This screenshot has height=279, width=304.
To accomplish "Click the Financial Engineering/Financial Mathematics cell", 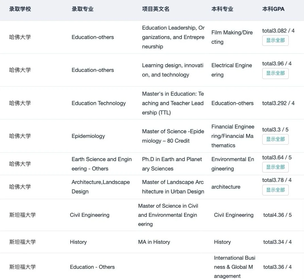I will 233,136.
